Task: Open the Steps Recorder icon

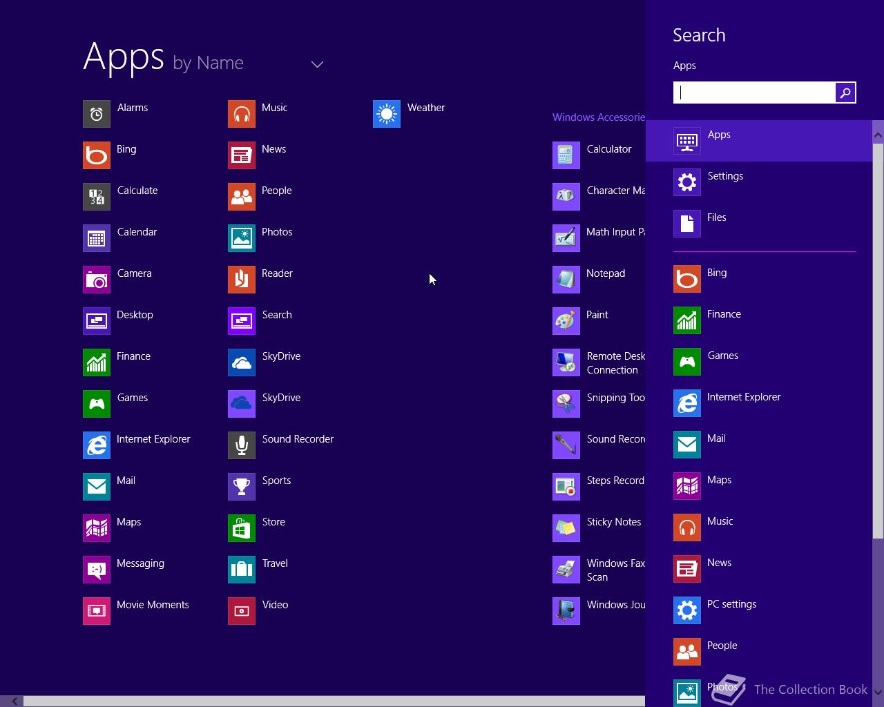Action: [566, 487]
